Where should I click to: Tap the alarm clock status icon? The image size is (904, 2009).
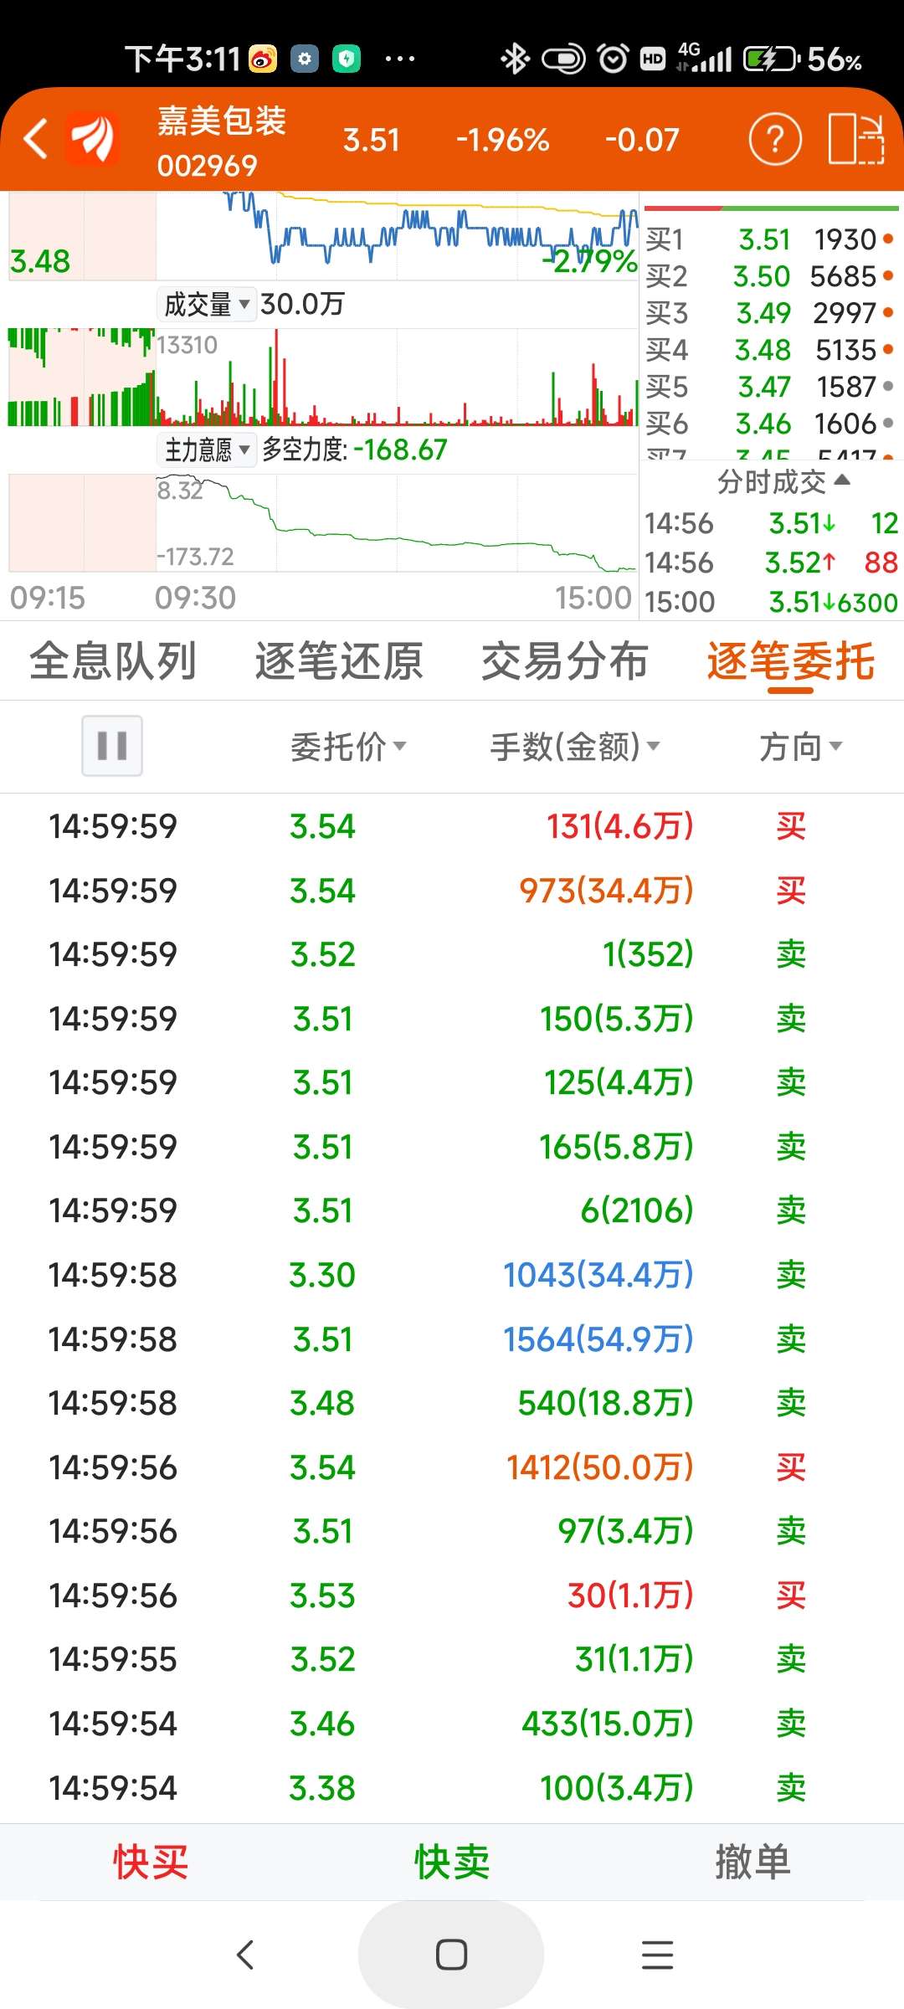click(x=613, y=59)
